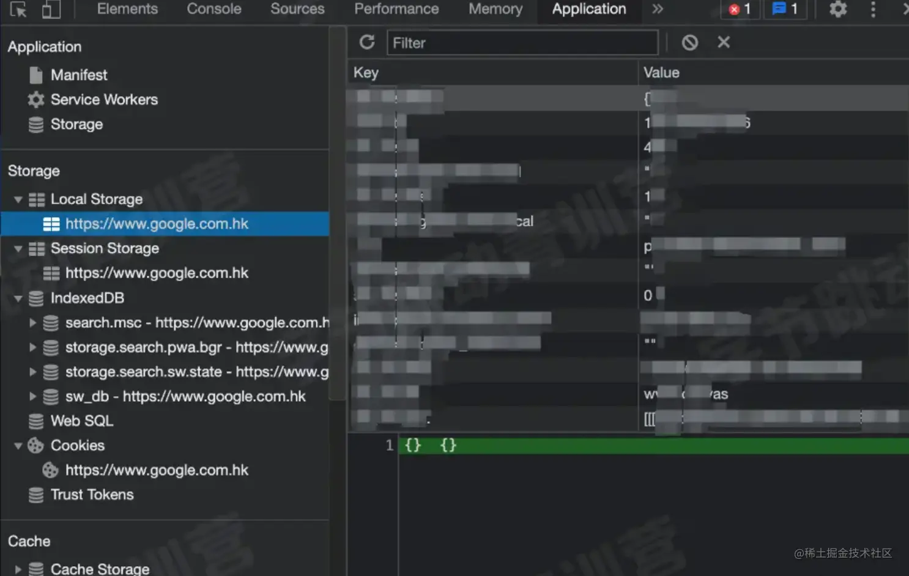
Task: Collapse the IndexedDB tree
Action: (18, 298)
